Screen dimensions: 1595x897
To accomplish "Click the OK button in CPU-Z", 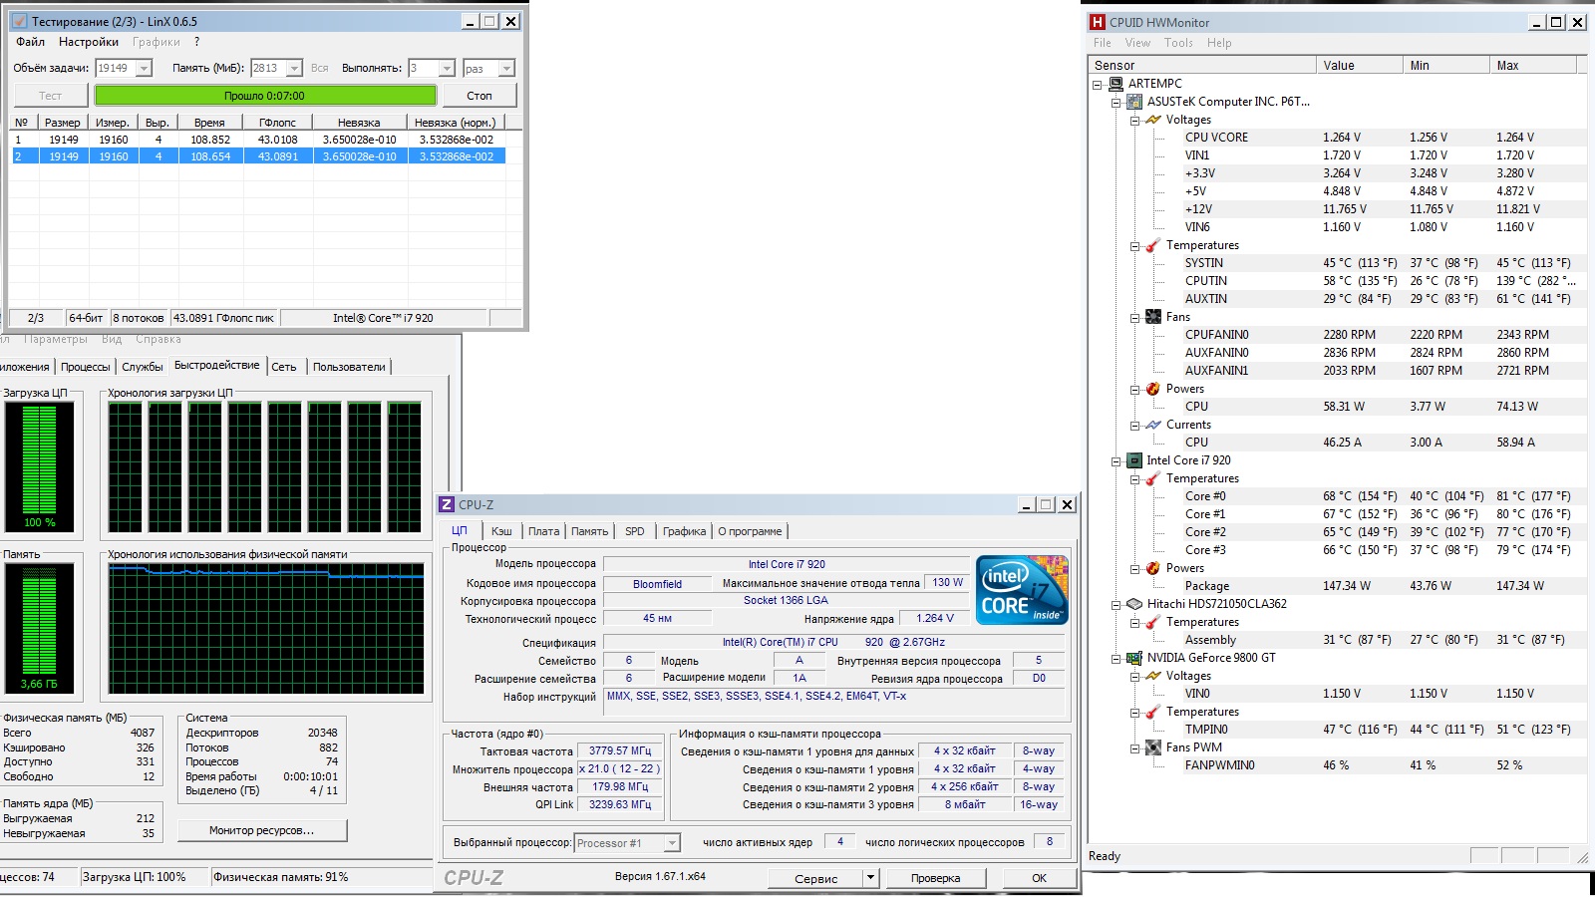I will (1039, 878).
